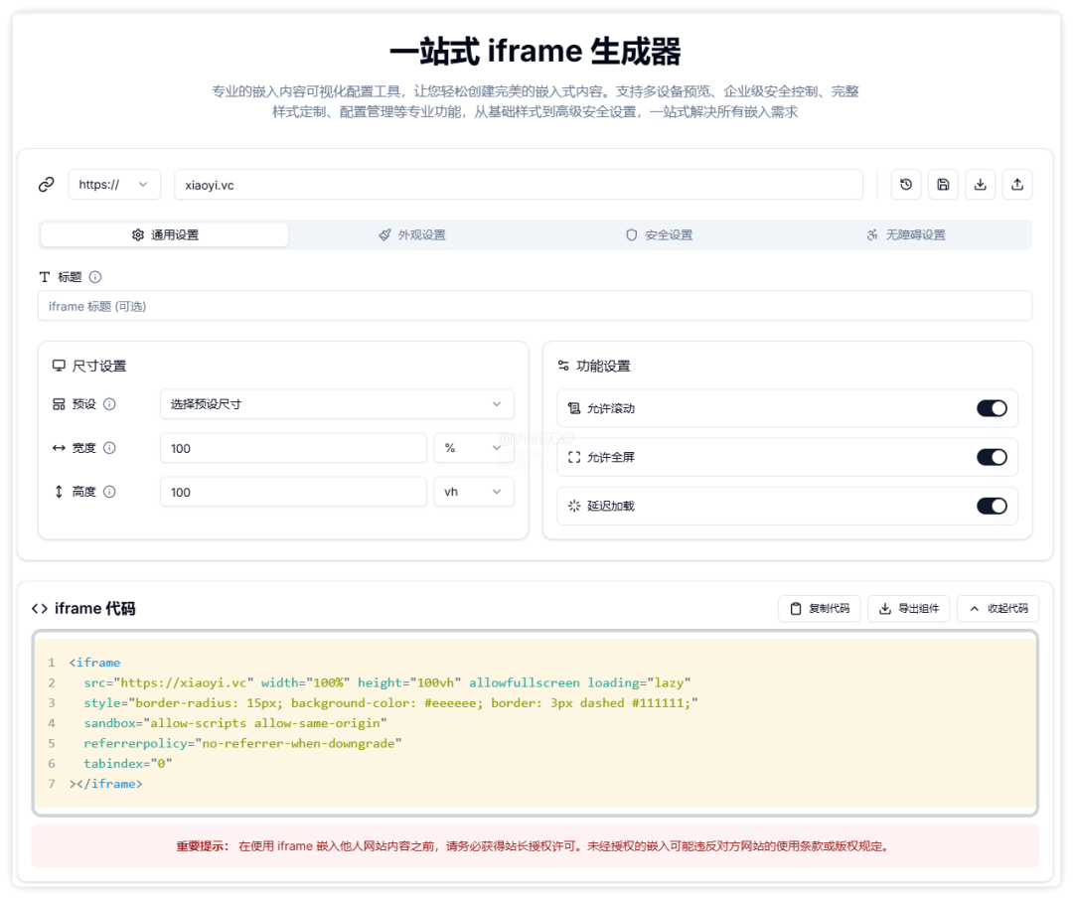Click the sliders icon beside 功能设置
This screenshot has width=1073, height=899.
tap(563, 366)
